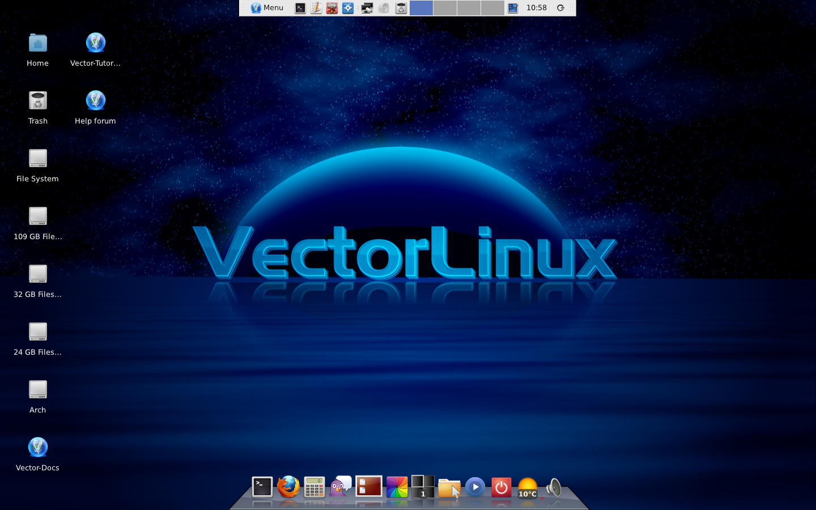The image size is (816, 510).
Task: Open the terminal emulator in the dock
Action: (x=262, y=486)
